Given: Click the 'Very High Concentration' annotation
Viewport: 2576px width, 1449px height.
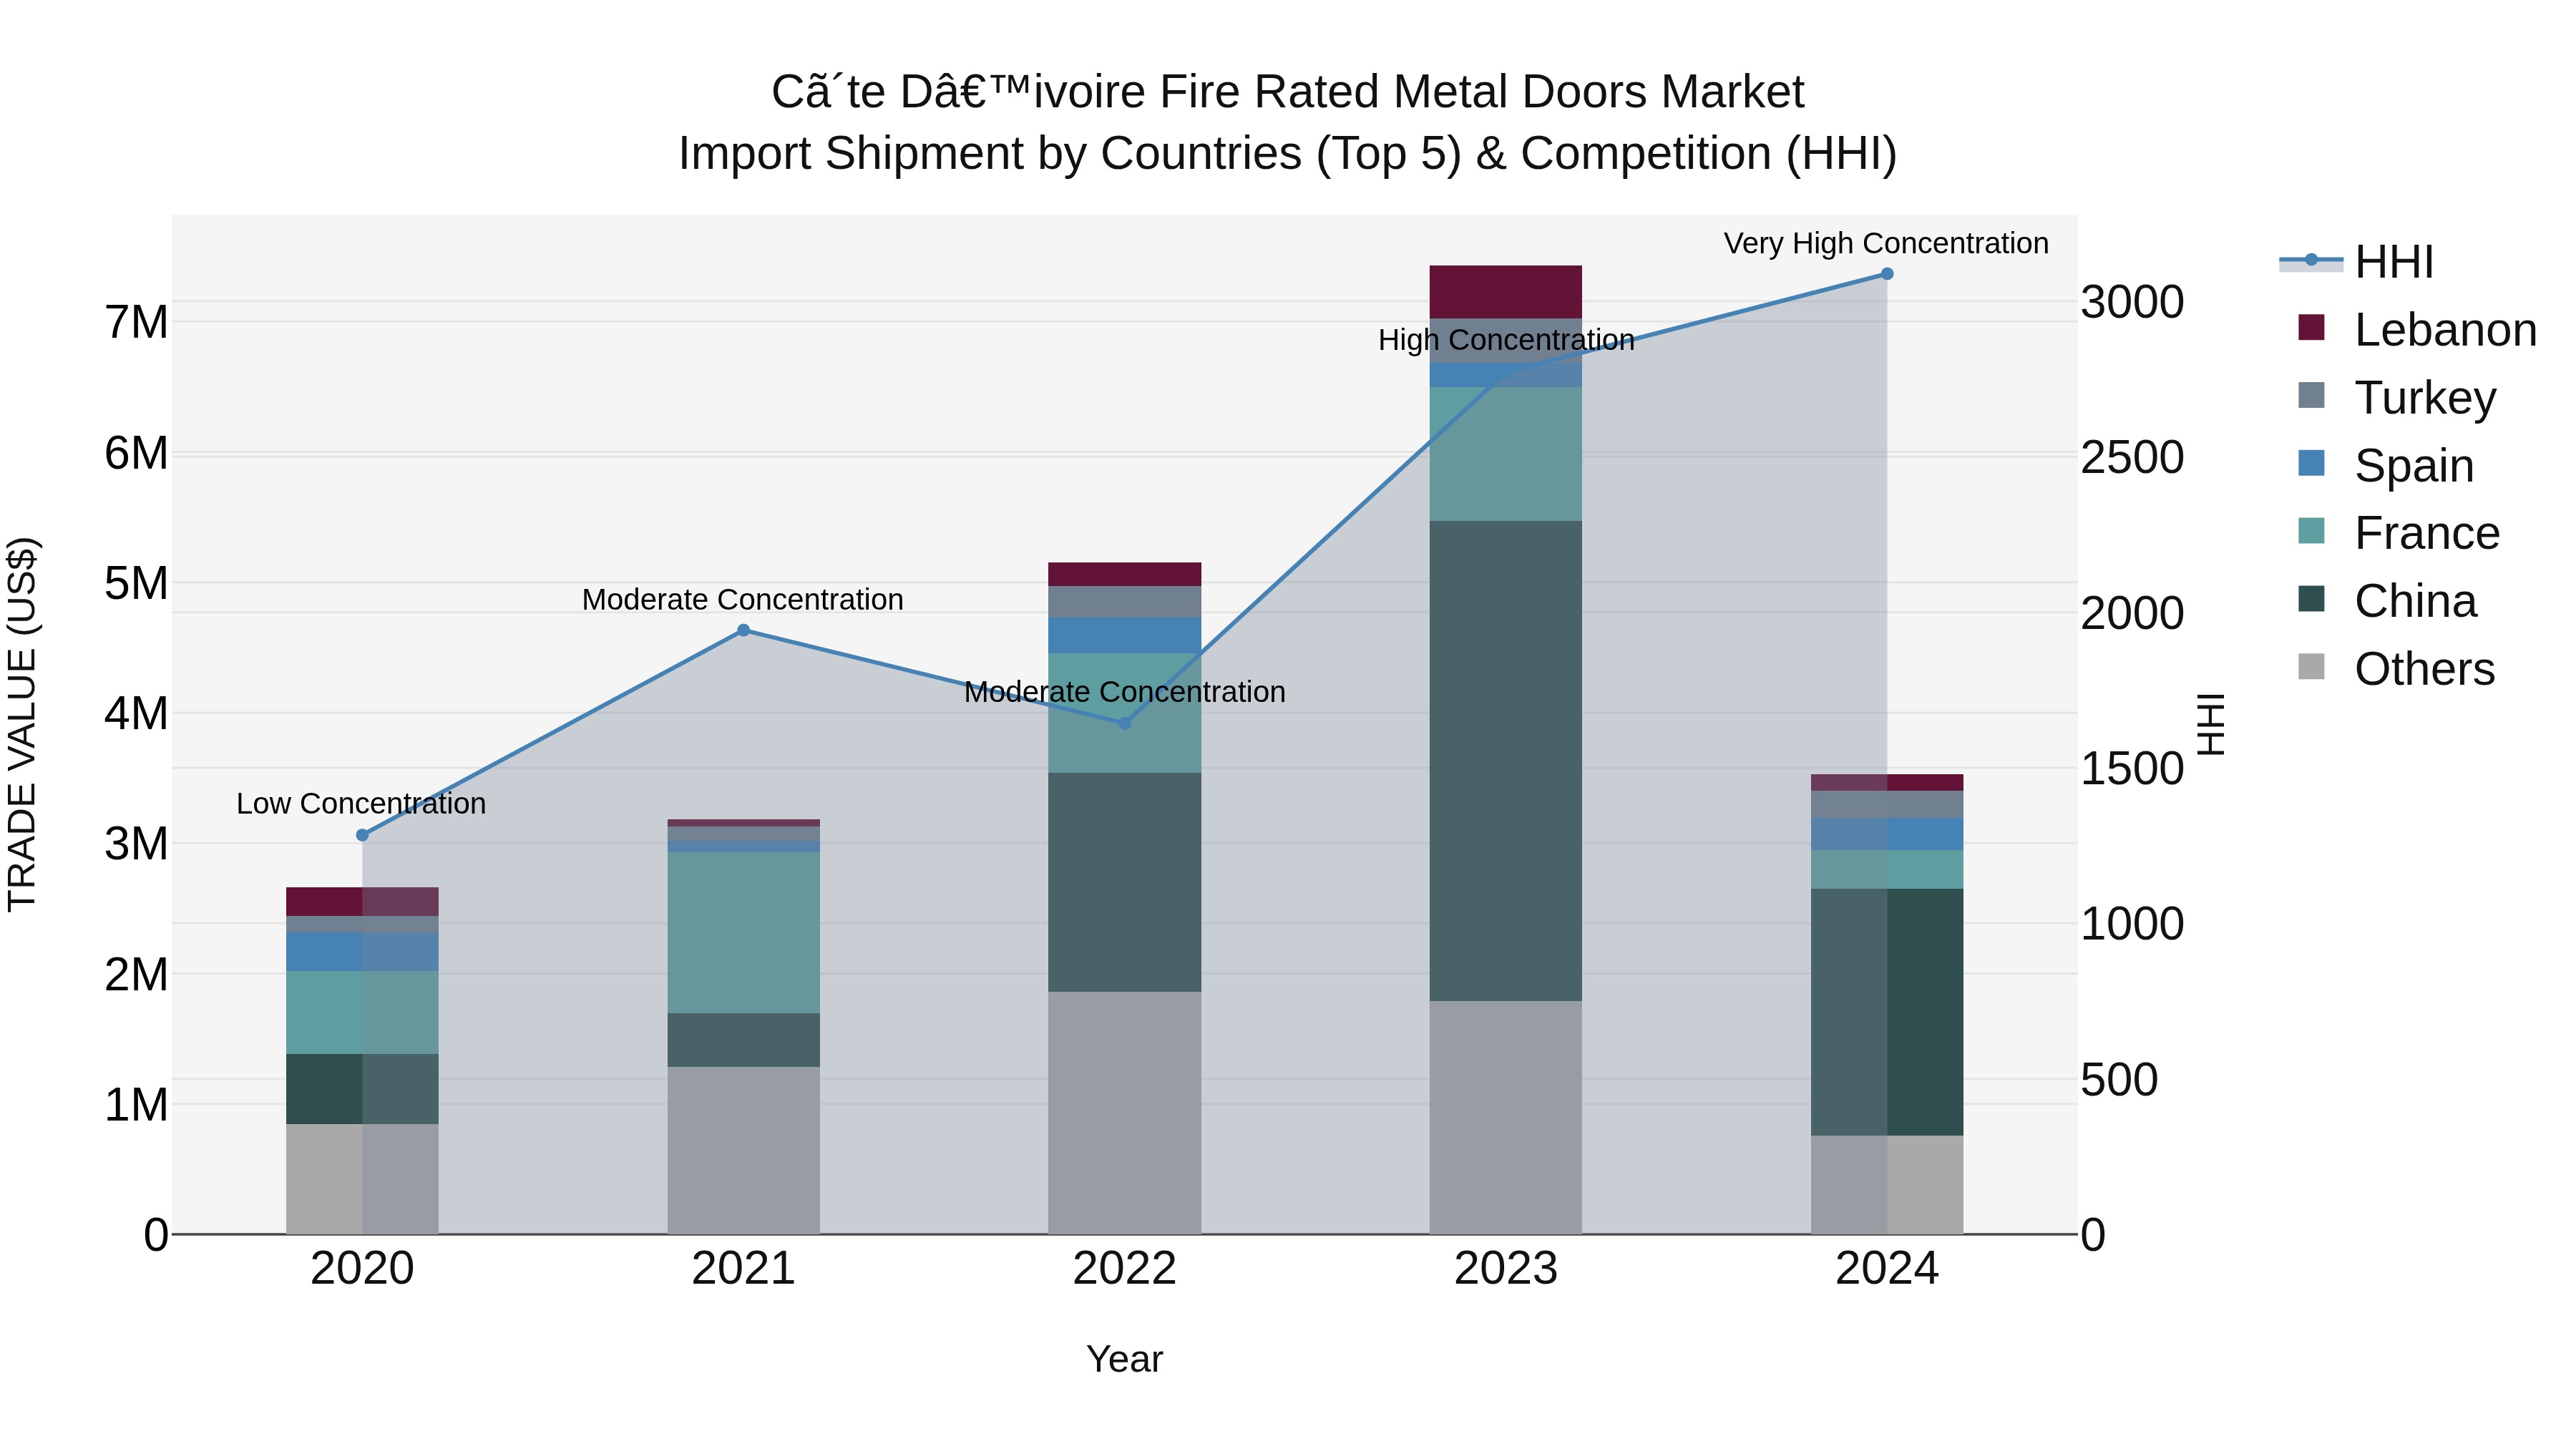Looking at the screenshot, I should [x=1886, y=243].
